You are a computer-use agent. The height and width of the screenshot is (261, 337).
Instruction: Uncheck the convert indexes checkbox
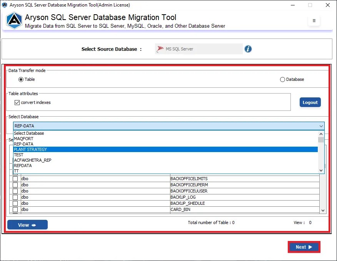pos(17,102)
